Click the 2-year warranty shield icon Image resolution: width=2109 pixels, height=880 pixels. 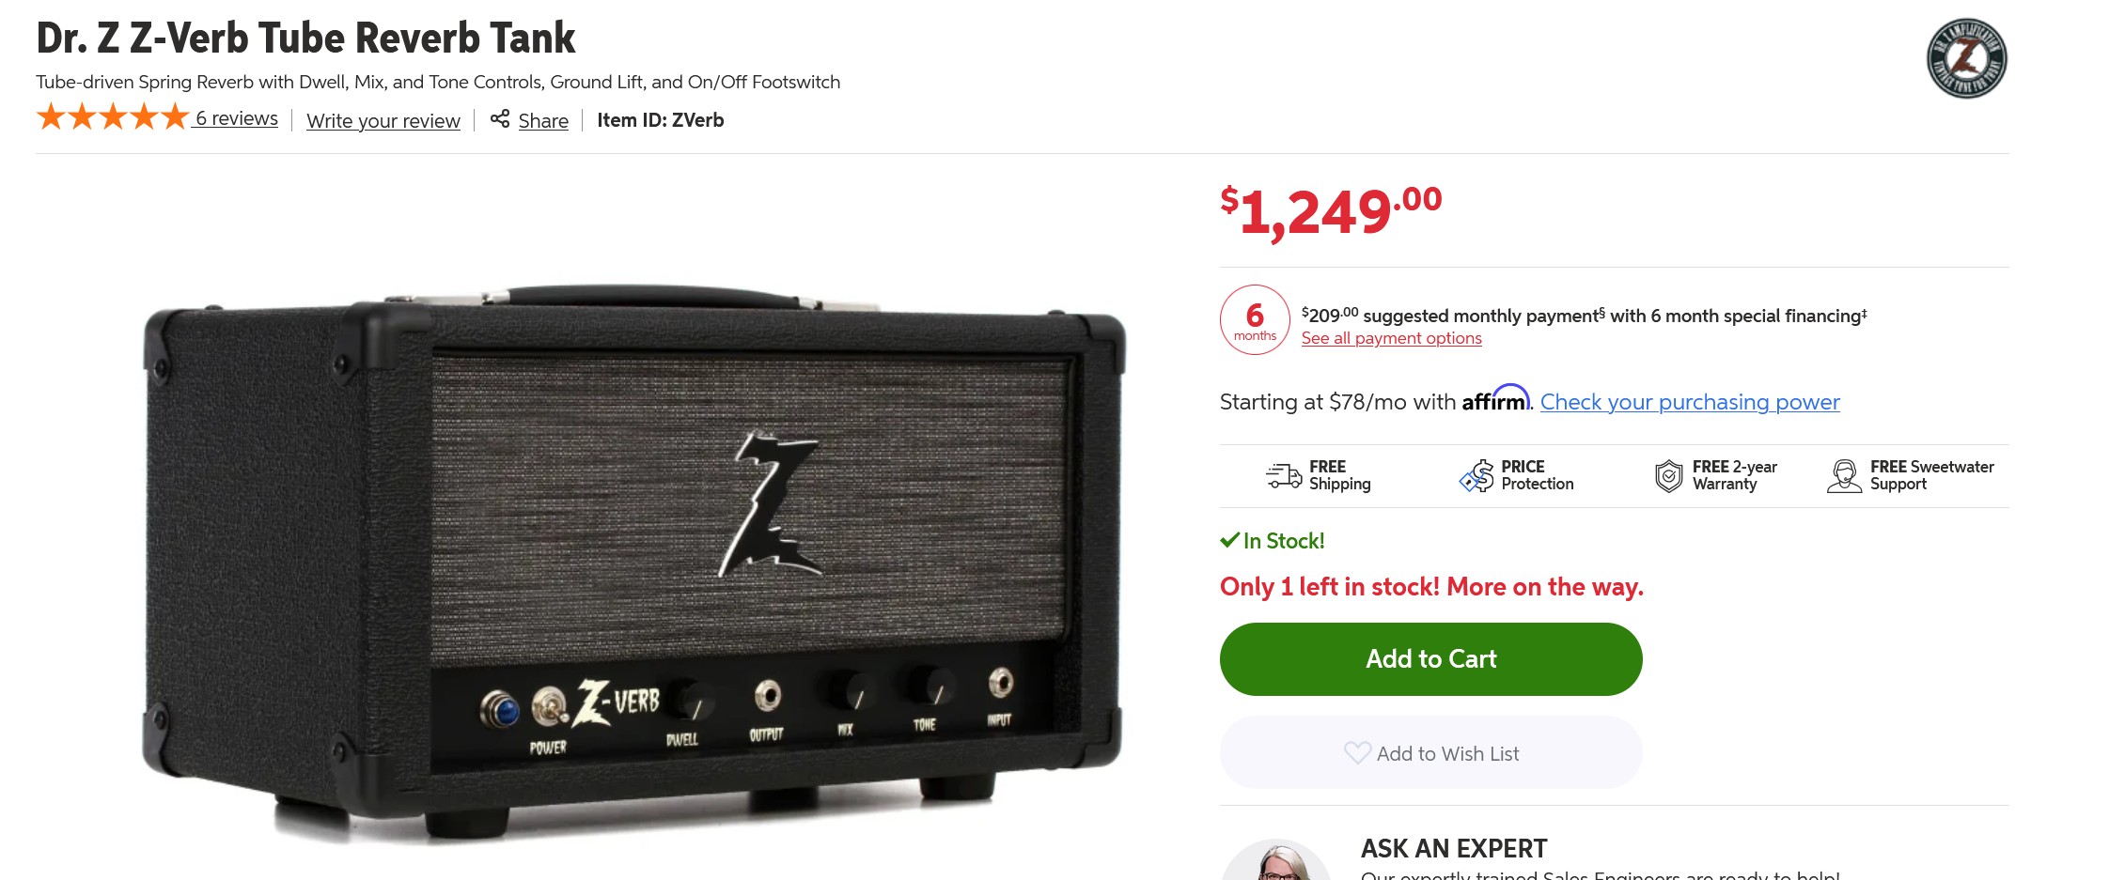(x=1668, y=476)
